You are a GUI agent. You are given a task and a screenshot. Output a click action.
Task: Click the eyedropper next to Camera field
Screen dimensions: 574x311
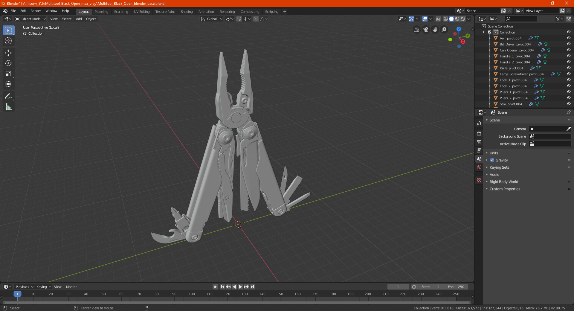point(568,129)
